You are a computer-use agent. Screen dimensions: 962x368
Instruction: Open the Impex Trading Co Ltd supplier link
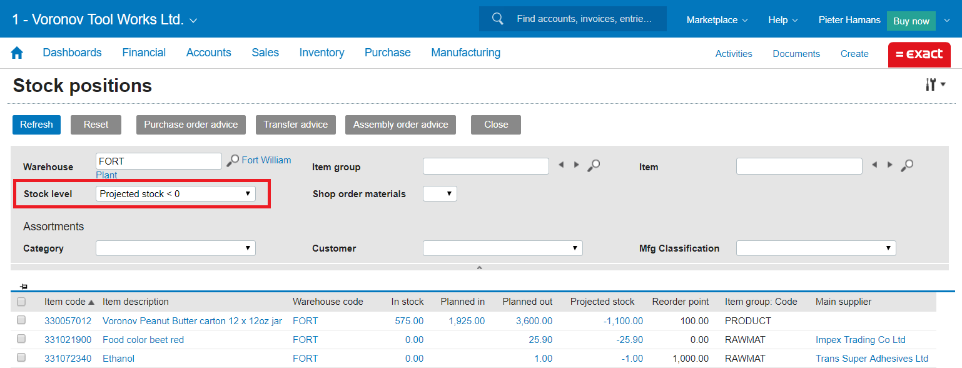[860, 340]
